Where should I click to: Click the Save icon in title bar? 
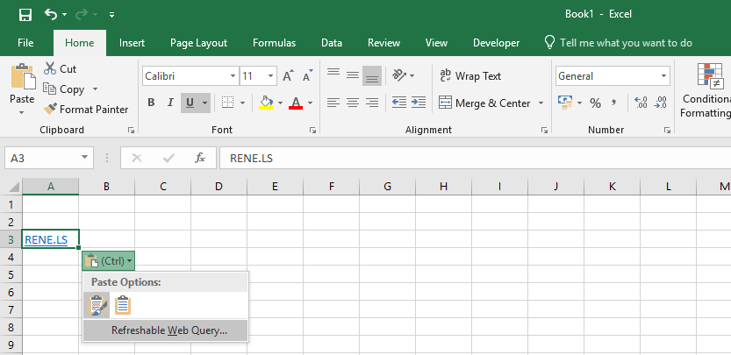(25, 15)
